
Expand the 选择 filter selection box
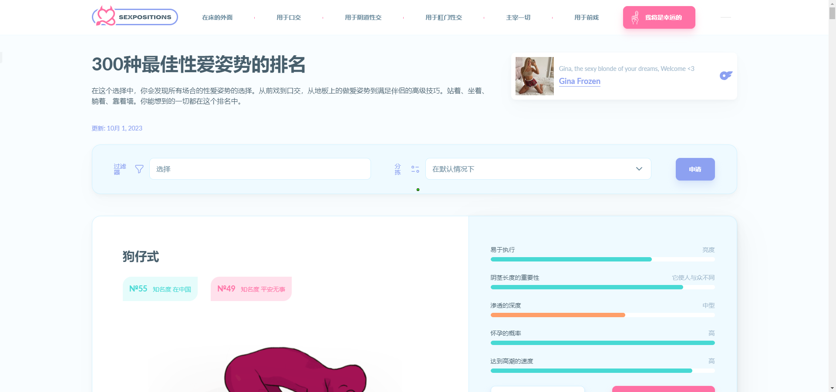[260, 169]
